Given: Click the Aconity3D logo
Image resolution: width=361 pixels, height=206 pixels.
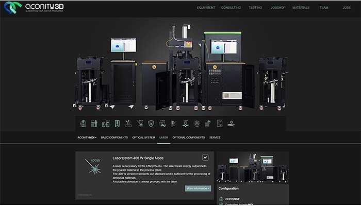Looking at the screenshot, I should click(x=34, y=7).
